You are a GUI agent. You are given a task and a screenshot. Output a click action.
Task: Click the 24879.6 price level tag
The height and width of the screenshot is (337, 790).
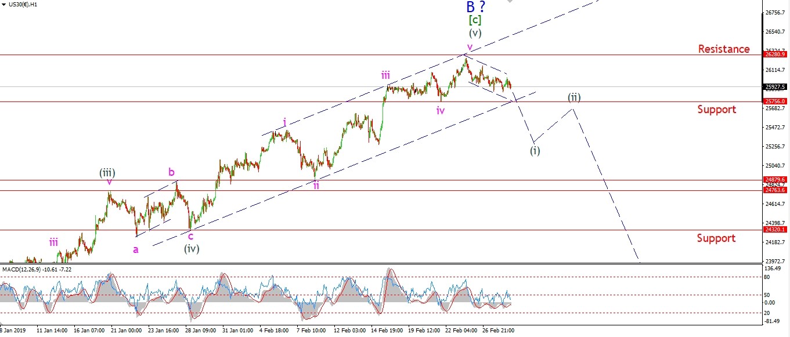tap(775, 180)
